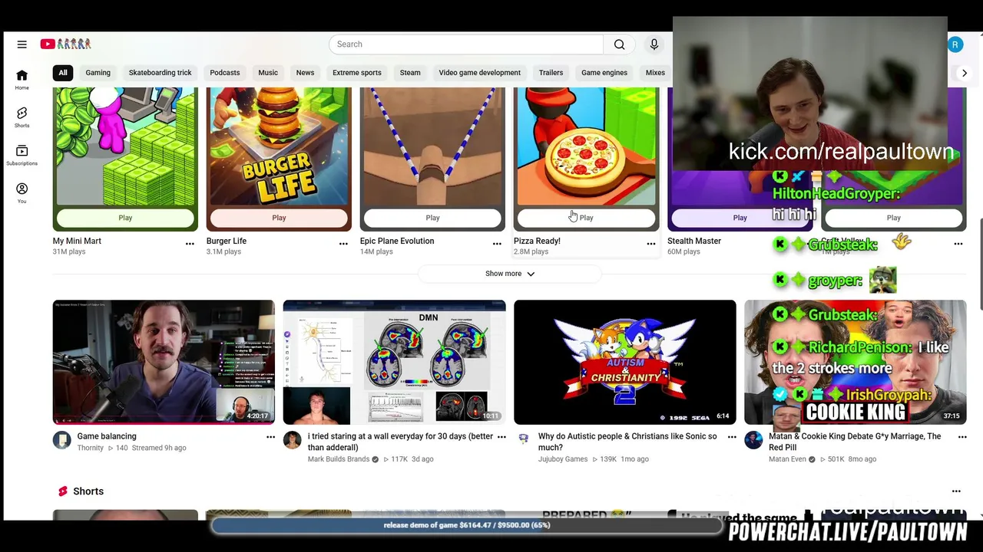
Task: Click the search magnifier button
Action: click(x=619, y=44)
